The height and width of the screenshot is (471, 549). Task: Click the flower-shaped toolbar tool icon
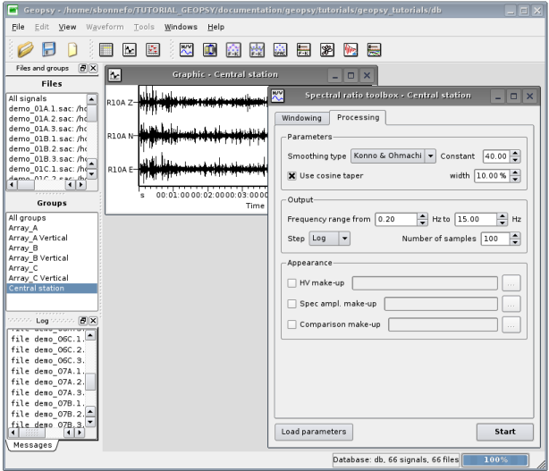[327, 50]
